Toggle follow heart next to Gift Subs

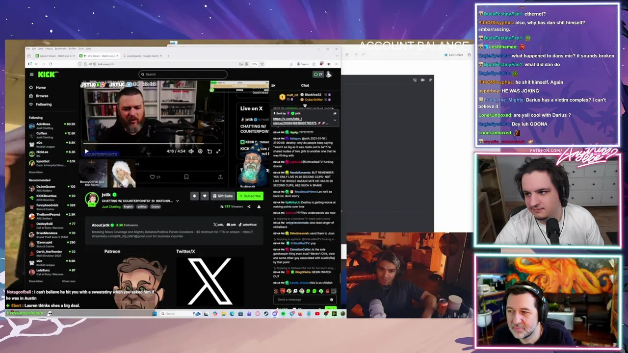pyautogui.click(x=205, y=196)
